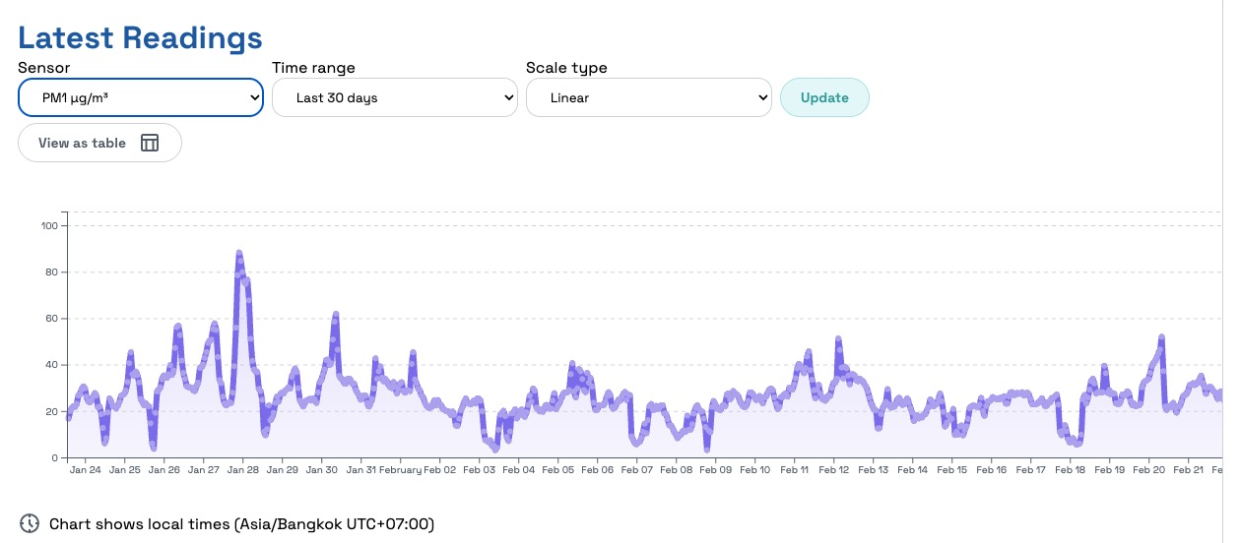
Task: Click the clock icon beside timezone note
Action: click(x=30, y=523)
